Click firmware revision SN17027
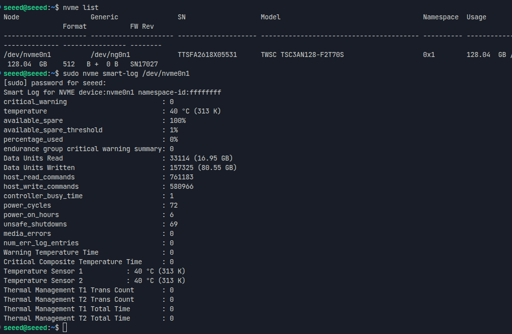 pyautogui.click(x=144, y=64)
